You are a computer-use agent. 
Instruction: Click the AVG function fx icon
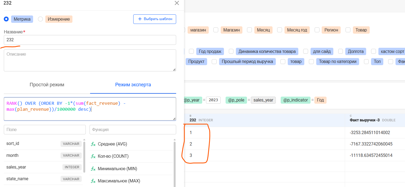pyautogui.click(x=93, y=144)
